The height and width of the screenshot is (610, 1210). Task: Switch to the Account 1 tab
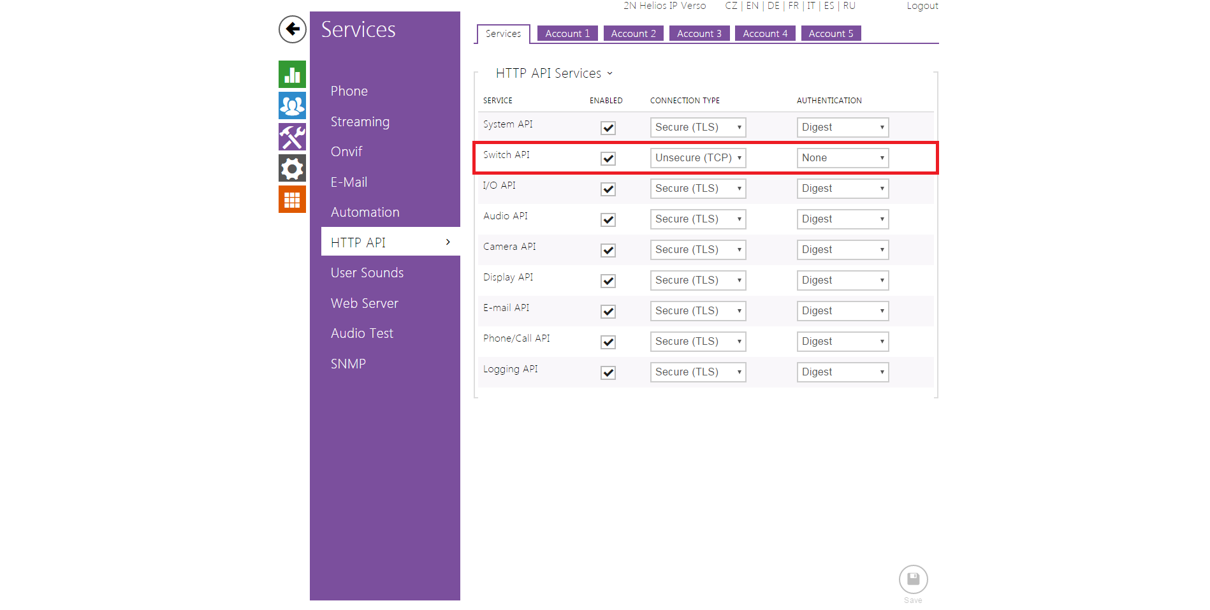tap(567, 34)
